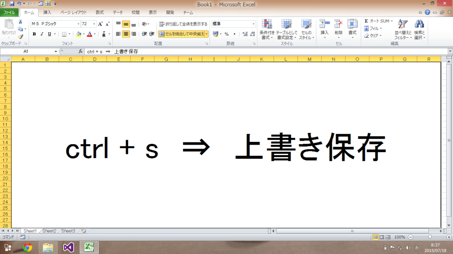The height and width of the screenshot is (254, 453).
Task: Expand the Name Box dropdown arrow
Action: point(55,51)
